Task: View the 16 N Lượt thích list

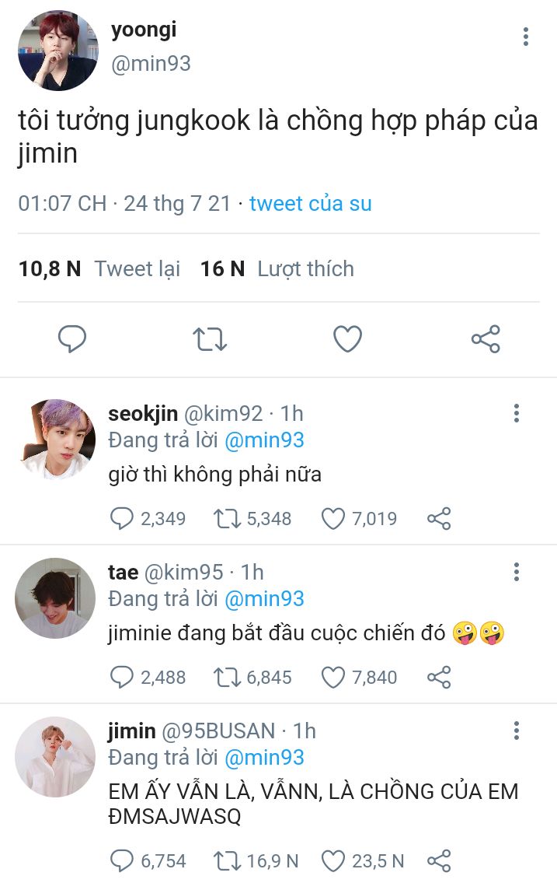Action: point(277,269)
